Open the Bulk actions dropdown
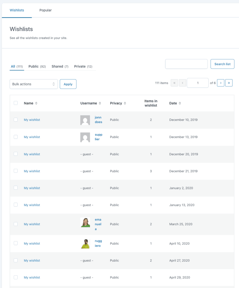The width and height of the screenshot is (239, 288). coord(34,84)
